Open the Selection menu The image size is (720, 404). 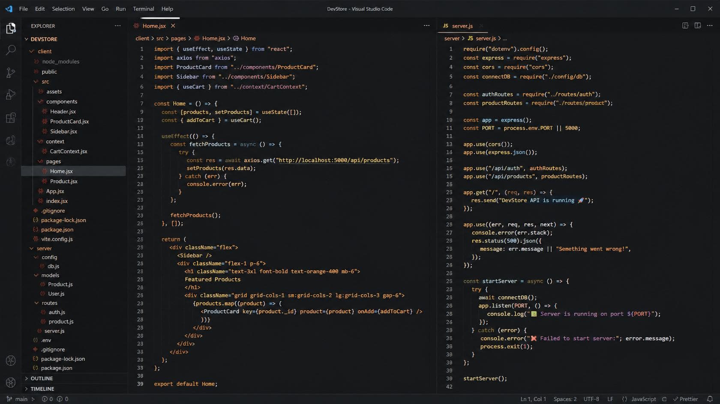(63, 9)
